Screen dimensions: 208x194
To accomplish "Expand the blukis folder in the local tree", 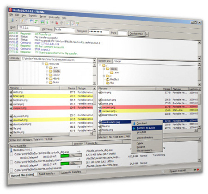I will [47, 82].
